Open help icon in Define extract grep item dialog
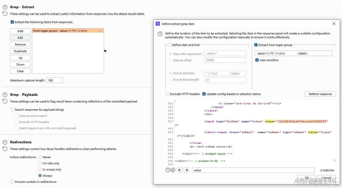Image resolution: width=342 pixels, height=188 pixels. [160, 34]
